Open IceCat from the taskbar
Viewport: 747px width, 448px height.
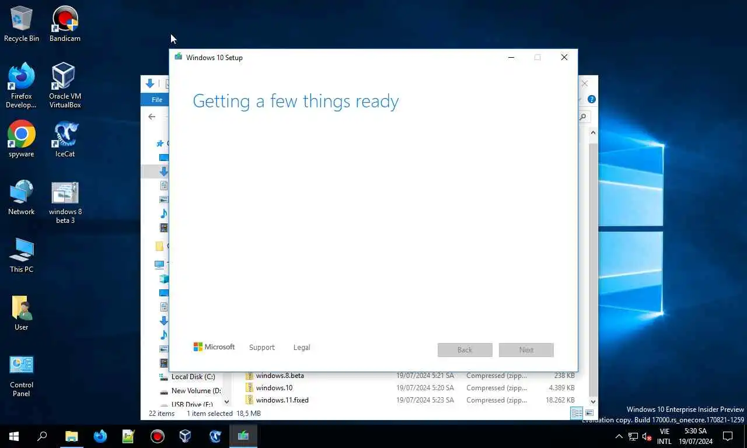tap(215, 436)
